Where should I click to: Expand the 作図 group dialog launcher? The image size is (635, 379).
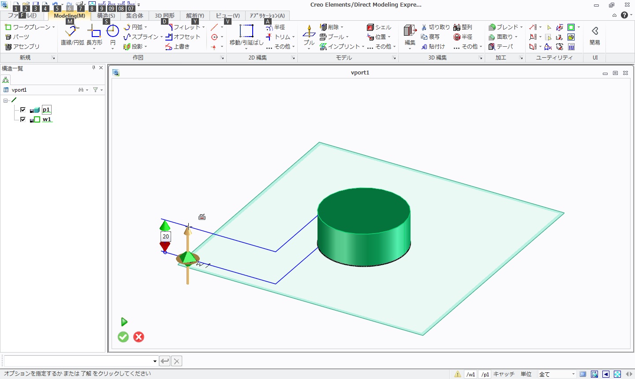(222, 58)
